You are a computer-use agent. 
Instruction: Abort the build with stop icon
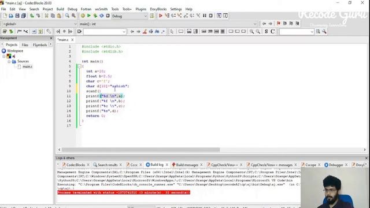(108, 16)
